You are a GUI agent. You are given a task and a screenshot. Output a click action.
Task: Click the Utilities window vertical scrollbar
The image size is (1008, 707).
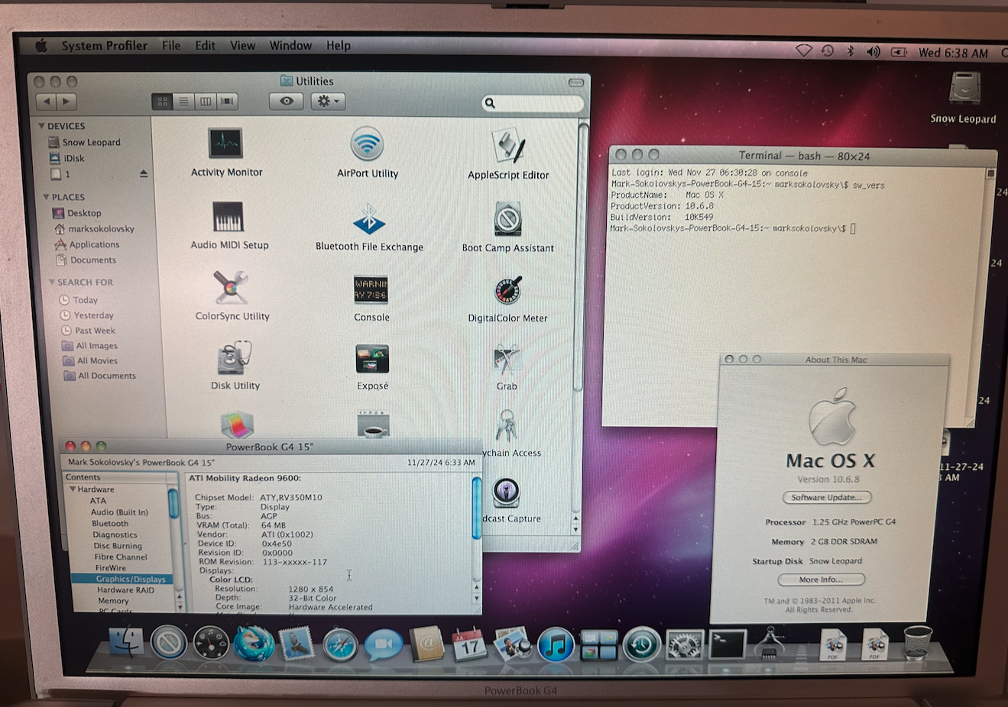click(579, 258)
